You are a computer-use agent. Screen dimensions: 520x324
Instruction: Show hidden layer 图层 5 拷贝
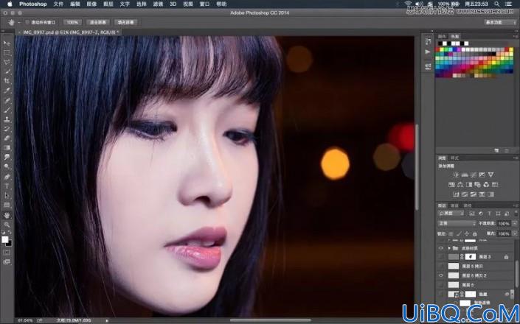point(441,266)
